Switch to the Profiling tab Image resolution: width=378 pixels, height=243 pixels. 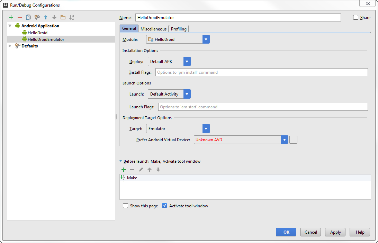pos(179,29)
